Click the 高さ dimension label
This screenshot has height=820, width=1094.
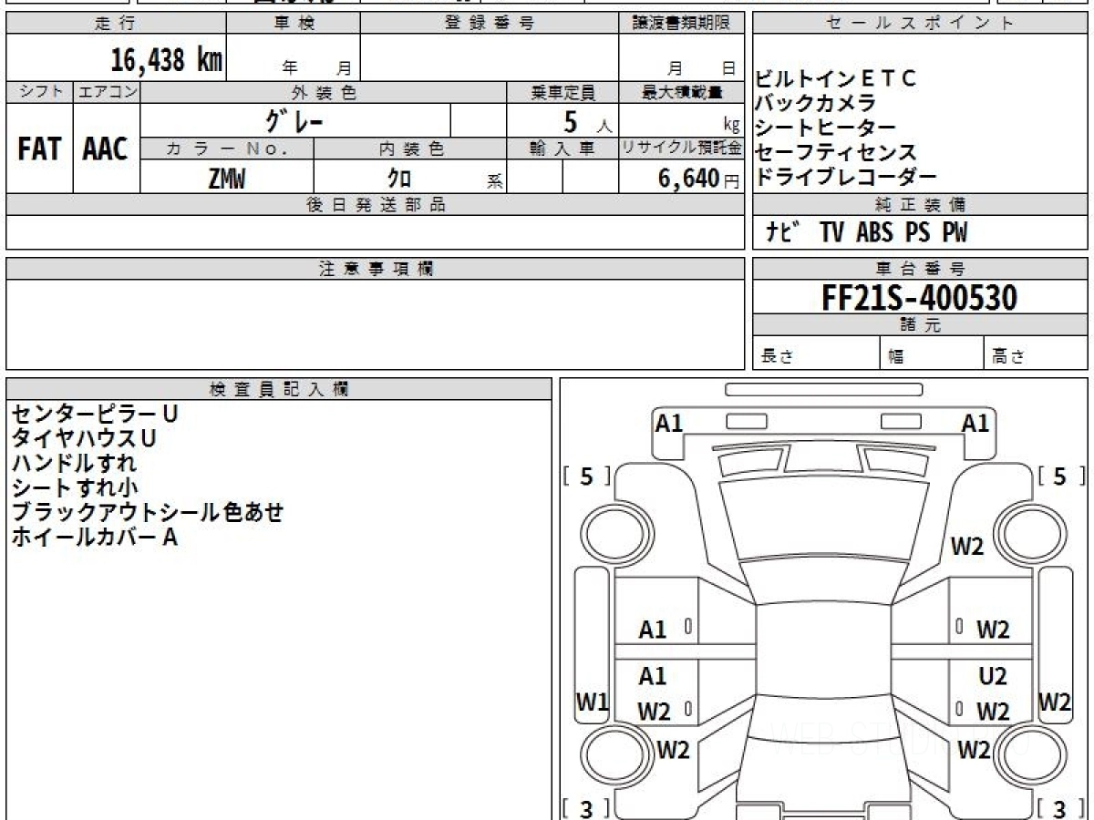[x=1008, y=357]
